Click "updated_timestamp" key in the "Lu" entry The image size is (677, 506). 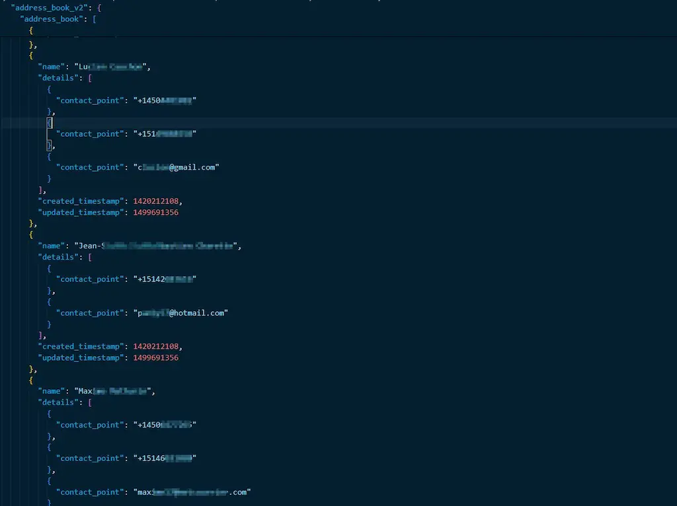(x=79, y=213)
